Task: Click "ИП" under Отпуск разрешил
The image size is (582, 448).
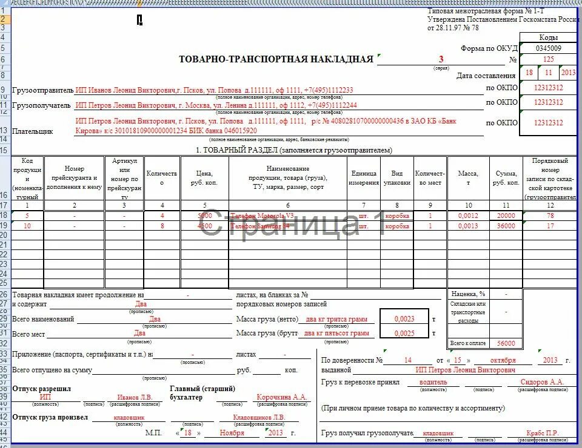Action: [x=45, y=397]
